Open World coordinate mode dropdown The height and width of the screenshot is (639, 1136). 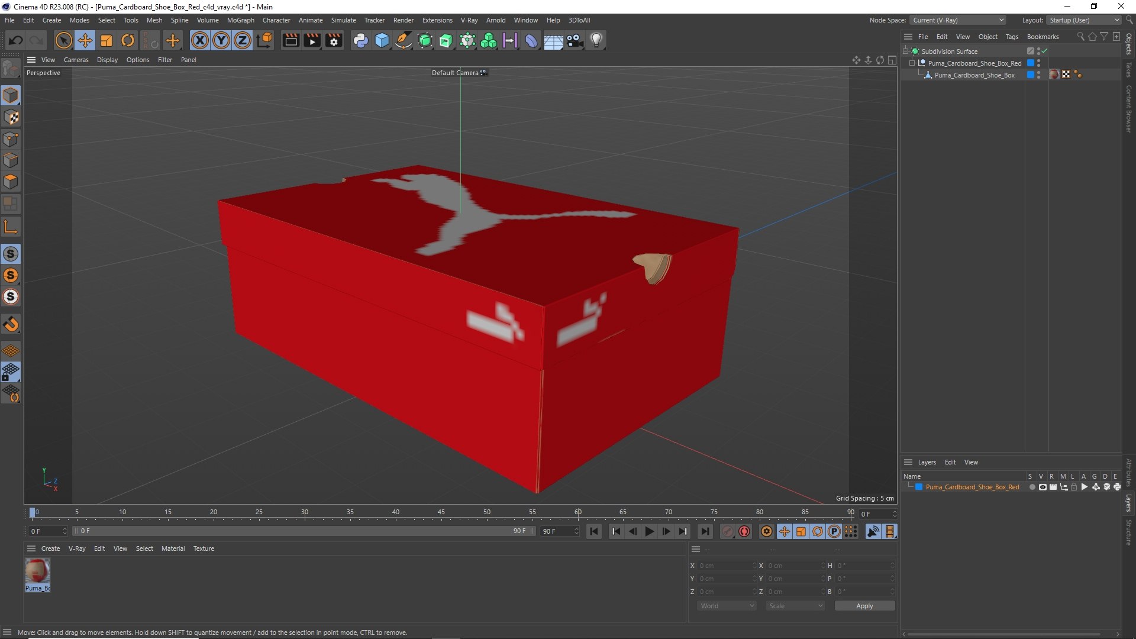(x=727, y=606)
